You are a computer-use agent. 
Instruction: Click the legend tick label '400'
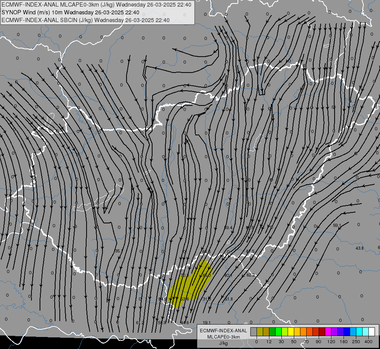point(368,342)
